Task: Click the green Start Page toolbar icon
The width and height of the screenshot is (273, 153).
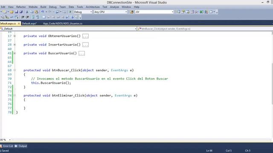Action: [201, 12]
